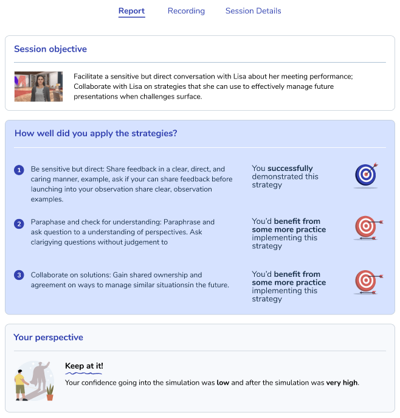Image resolution: width=400 pixels, height=418 pixels.
Task: Click the red target icon for strategy 2
Action: [366, 229]
